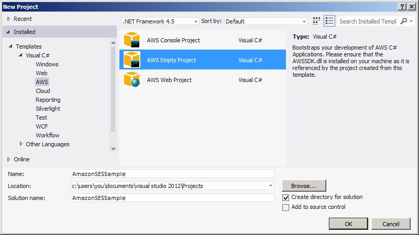The image size is (419, 235).
Task: Collapse the Visual C# tree node
Action: point(20,55)
